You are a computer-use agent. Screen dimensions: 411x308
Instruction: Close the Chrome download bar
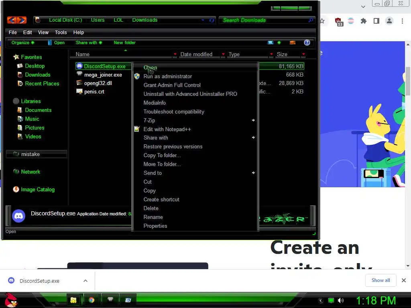click(404, 280)
